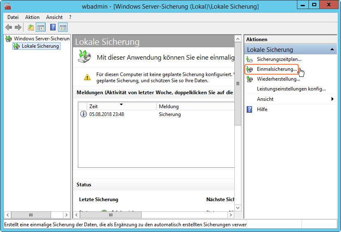341x232 pixels.
Task: Click Hilfe in the Aktionen pane
Action: pyautogui.click(x=262, y=109)
